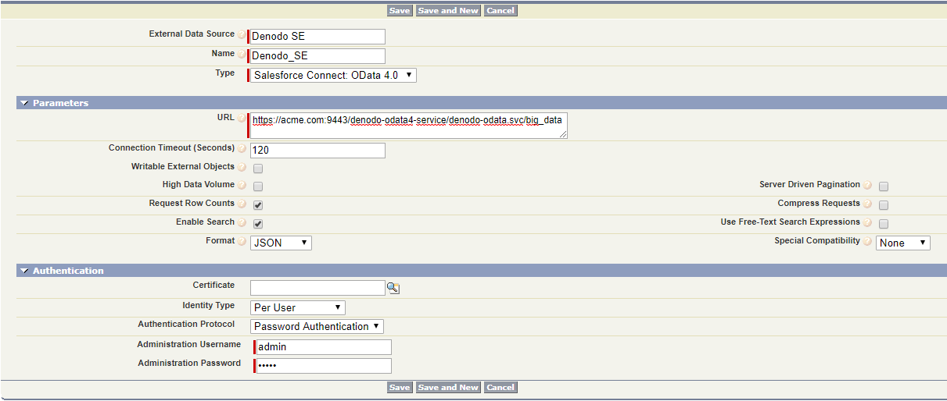Open Identity Type dropdown showing Per User
Image resolution: width=947 pixels, height=401 pixels.
click(x=298, y=307)
